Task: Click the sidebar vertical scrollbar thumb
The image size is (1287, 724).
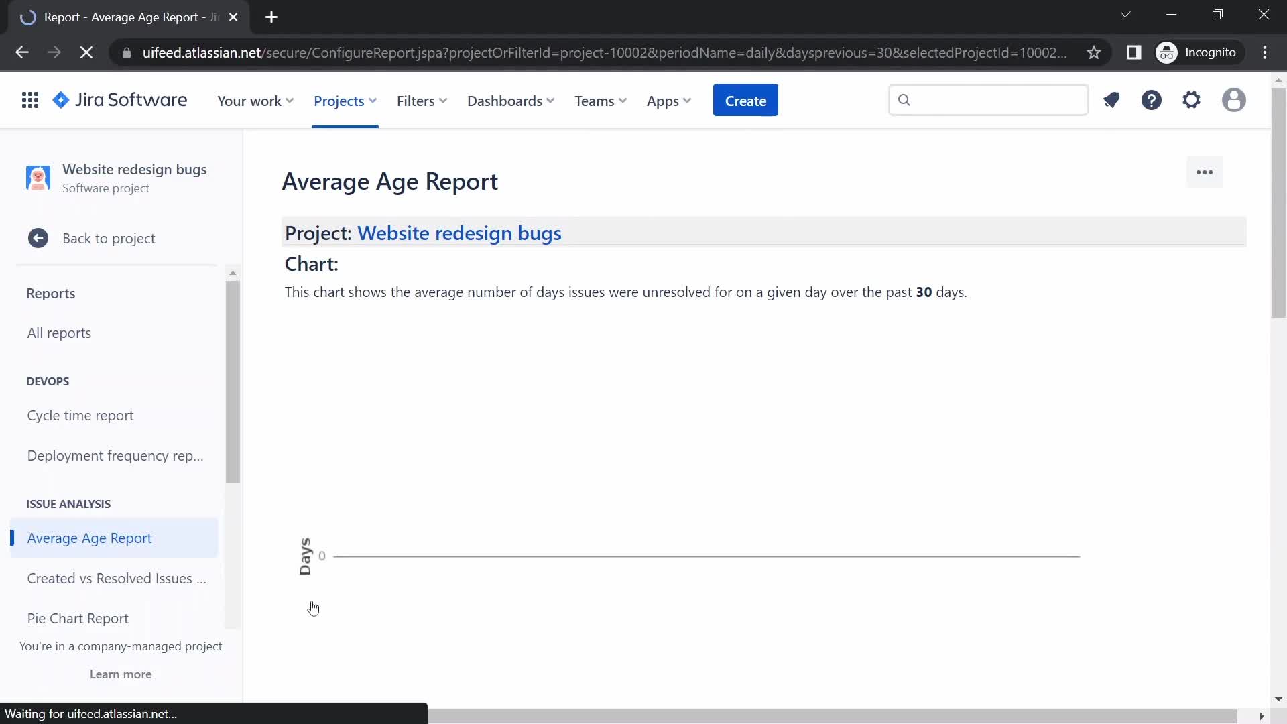Action: point(233,381)
